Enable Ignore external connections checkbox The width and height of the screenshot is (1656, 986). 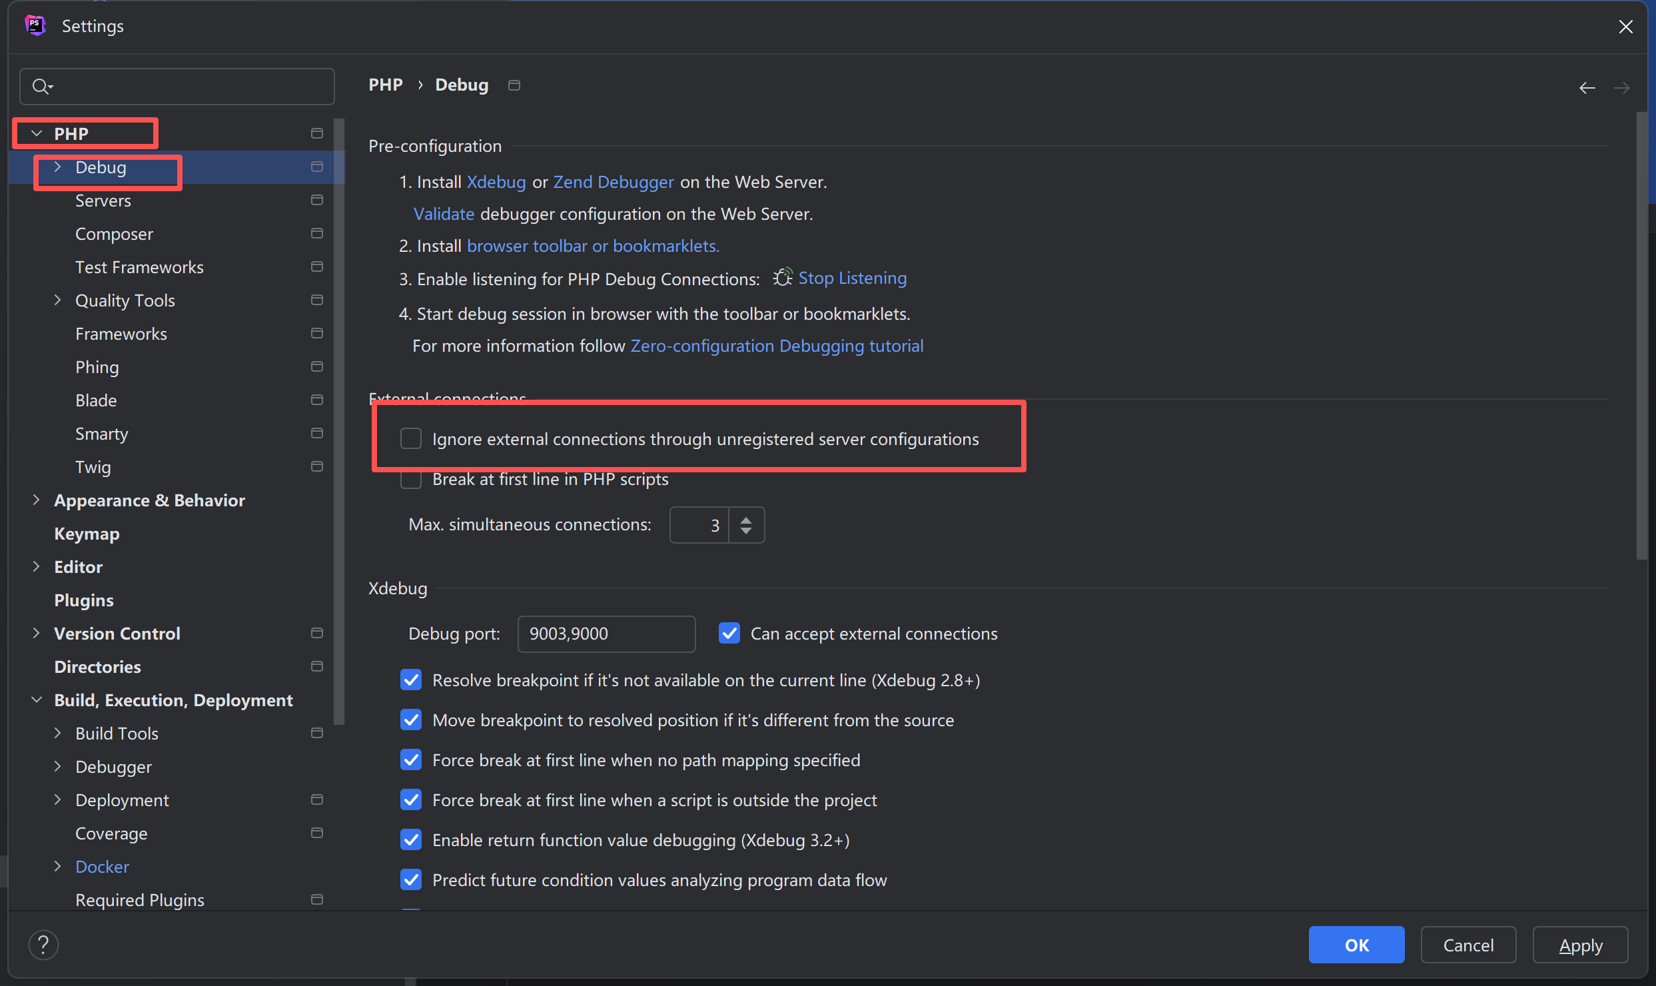411,439
